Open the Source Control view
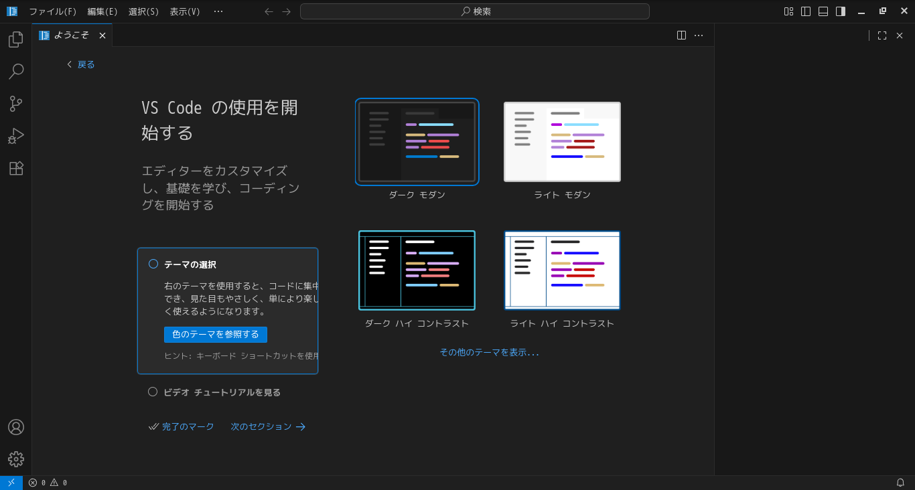The height and width of the screenshot is (490, 915). click(x=15, y=104)
